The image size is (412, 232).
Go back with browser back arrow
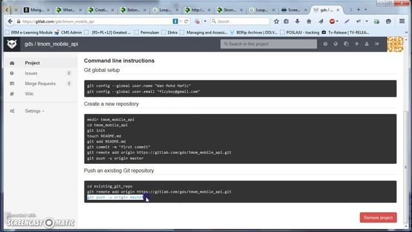(x=10, y=21)
